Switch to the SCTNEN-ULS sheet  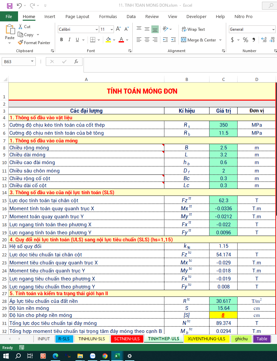(127, 339)
